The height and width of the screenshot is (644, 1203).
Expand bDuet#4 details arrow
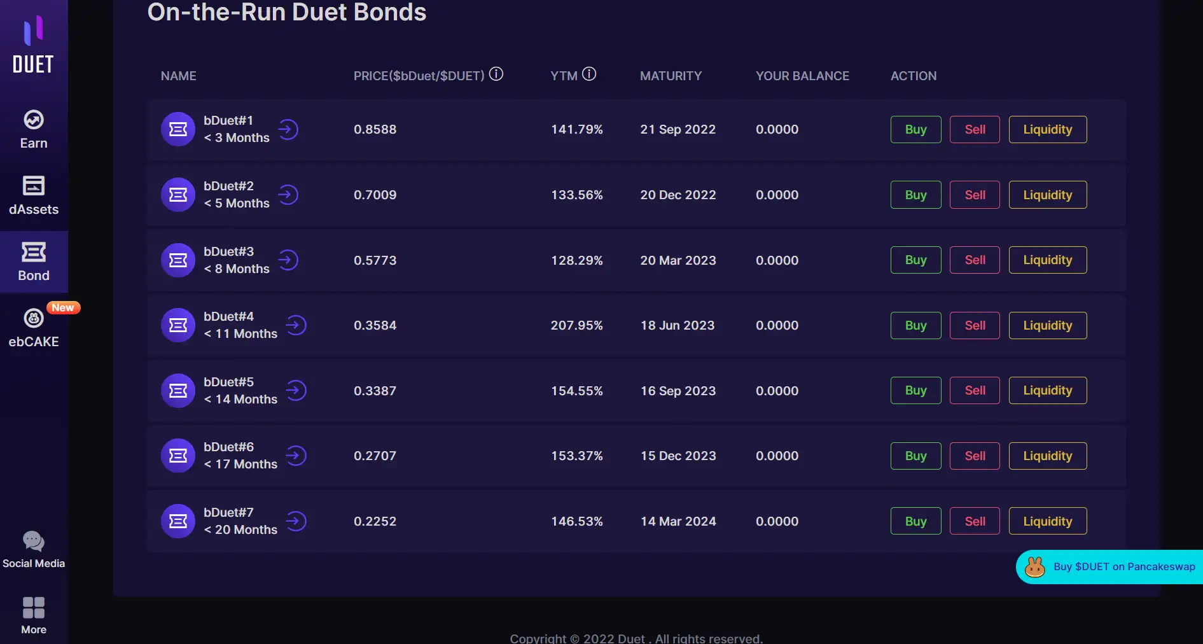[296, 325]
